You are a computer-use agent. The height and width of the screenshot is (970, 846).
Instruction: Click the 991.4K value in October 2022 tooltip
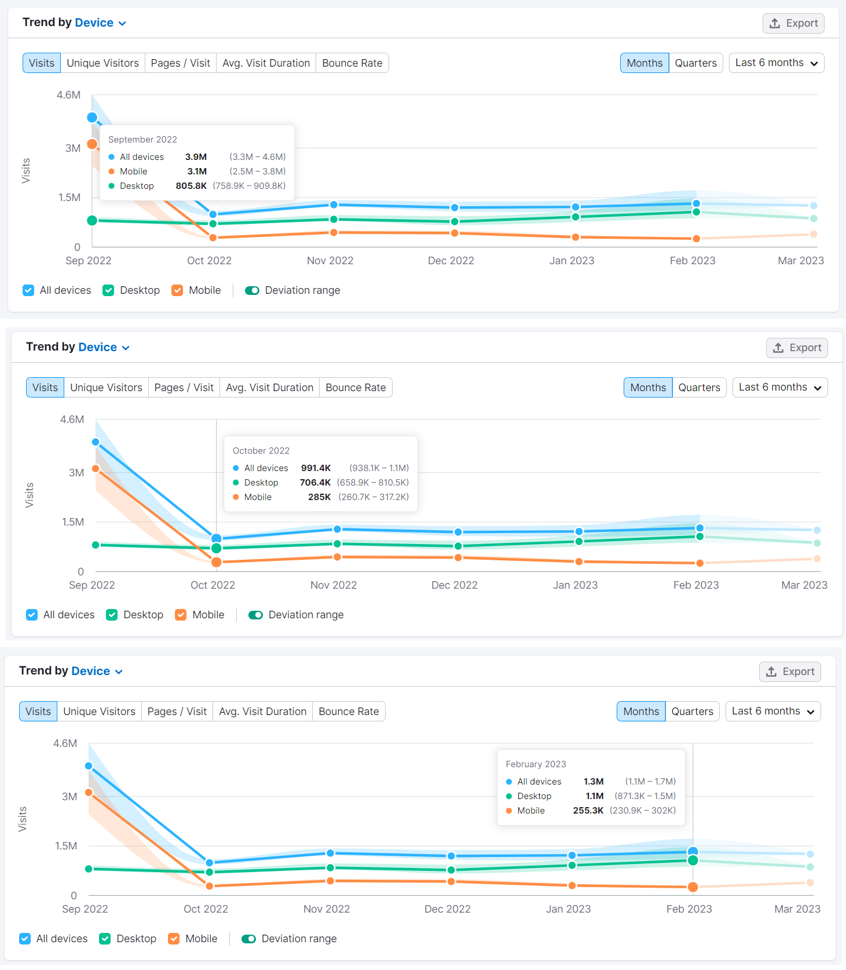(x=316, y=468)
